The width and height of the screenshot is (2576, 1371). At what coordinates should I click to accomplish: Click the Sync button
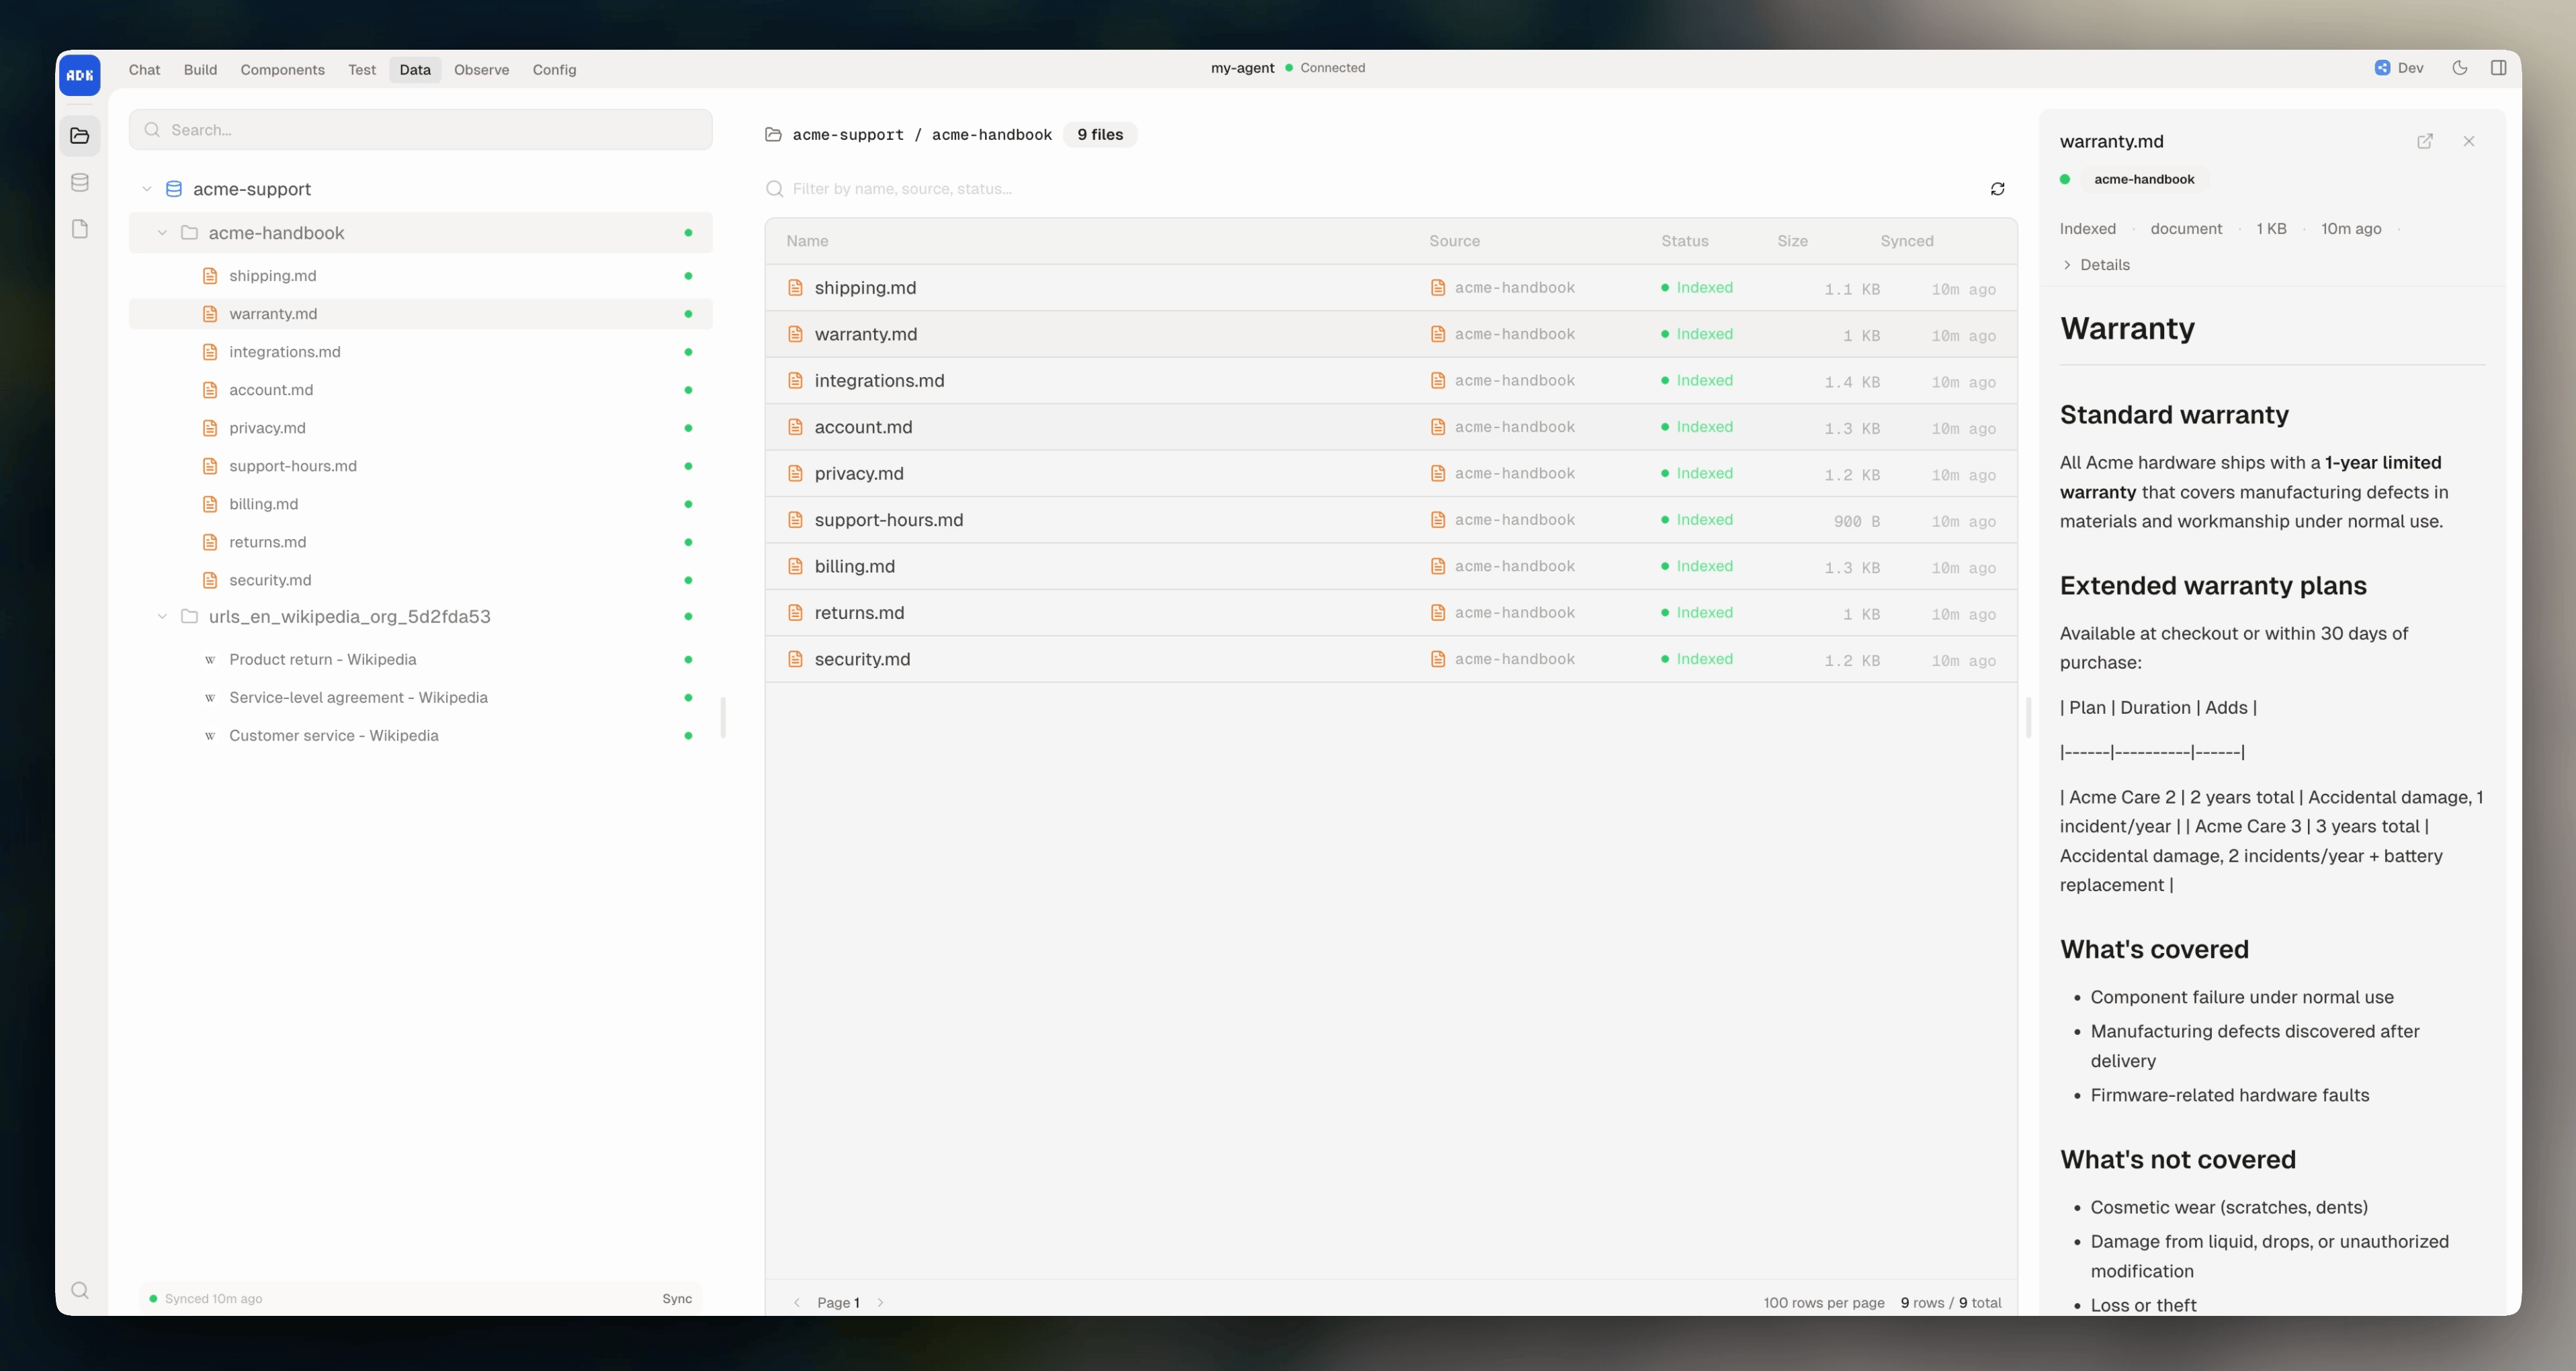point(677,1299)
